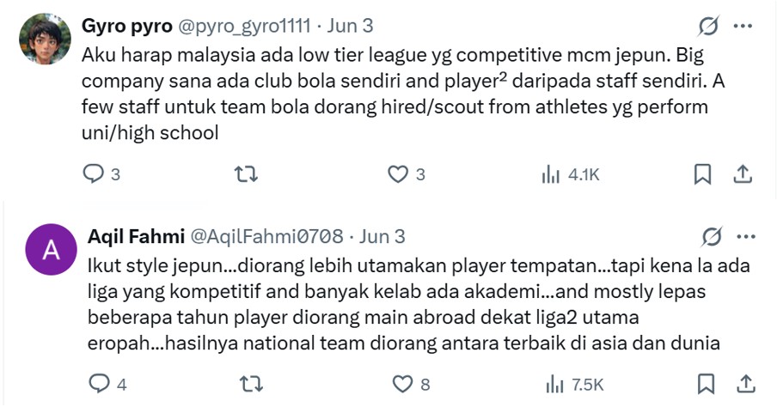This screenshot has height=407, width=777.
Task: Open more options menu on Aqil Fahmi's tweet
Action: point(746,237)
